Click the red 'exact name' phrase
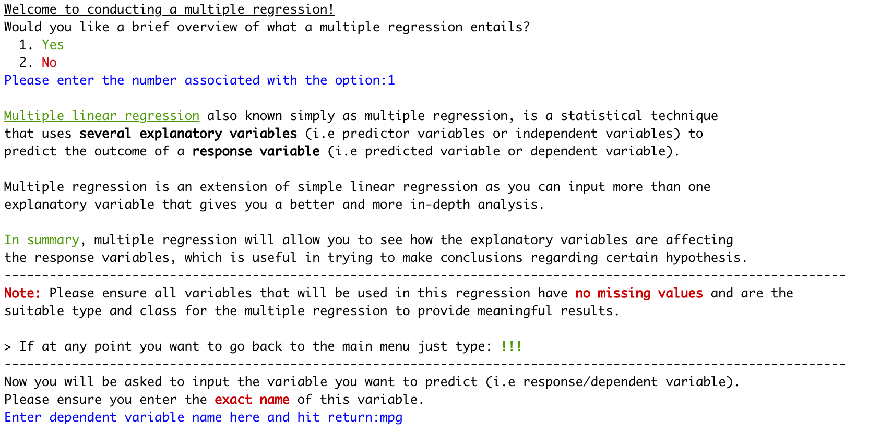Image resolution: width=880 pixels, height=433 pixels. [252, 400]
